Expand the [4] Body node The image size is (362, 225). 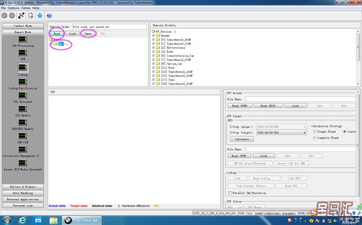(153, 52)
